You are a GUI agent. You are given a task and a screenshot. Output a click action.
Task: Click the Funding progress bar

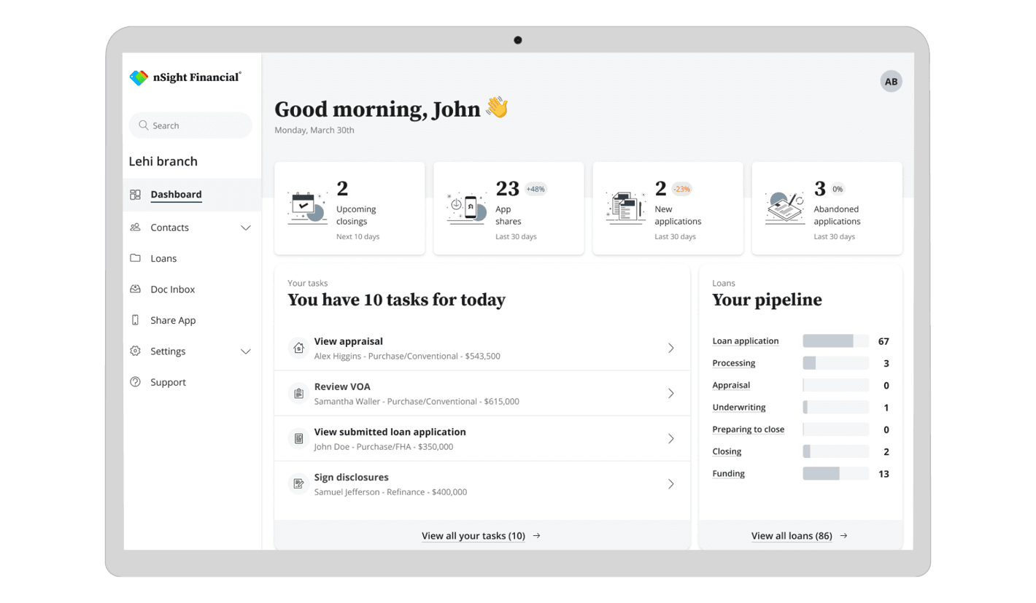click(x=836, y=473)
